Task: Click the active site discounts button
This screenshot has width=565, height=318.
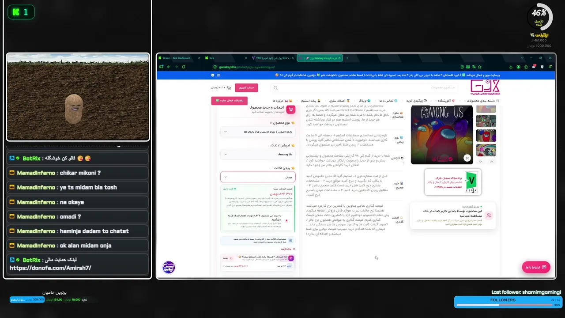Action: pyautogui.click(x=230, y=101)
